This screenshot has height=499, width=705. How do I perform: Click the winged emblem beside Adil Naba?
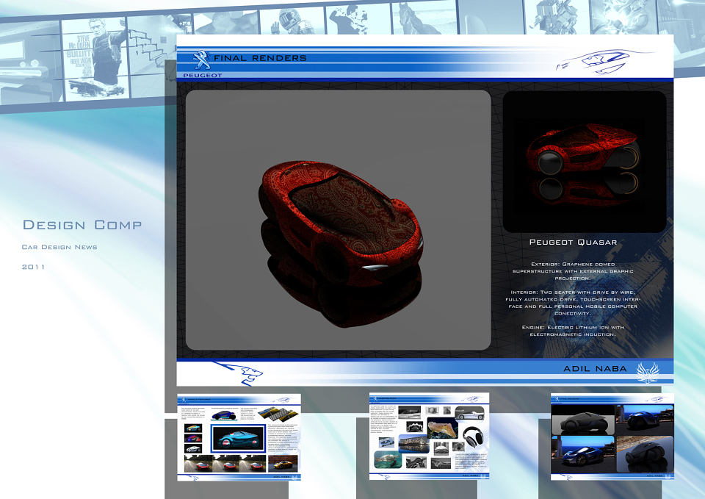tap(648, 373)
